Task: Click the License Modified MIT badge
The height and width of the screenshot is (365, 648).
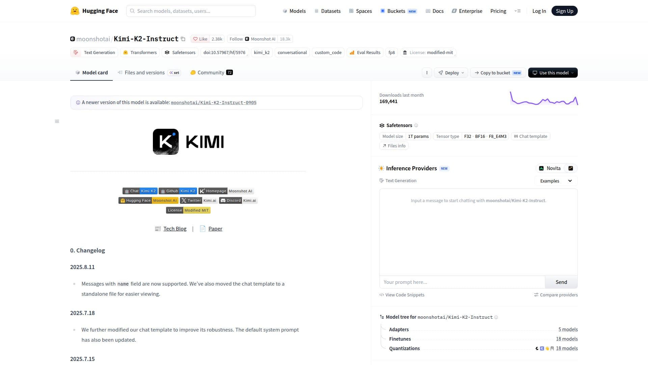Action: tap(188, 210)
